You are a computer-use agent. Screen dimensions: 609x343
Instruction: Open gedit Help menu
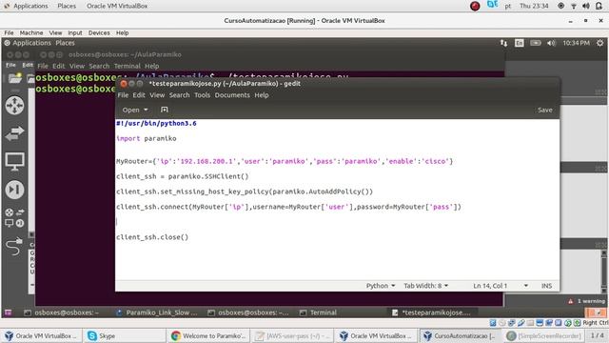pyautogui.click(x=262, y=95)
